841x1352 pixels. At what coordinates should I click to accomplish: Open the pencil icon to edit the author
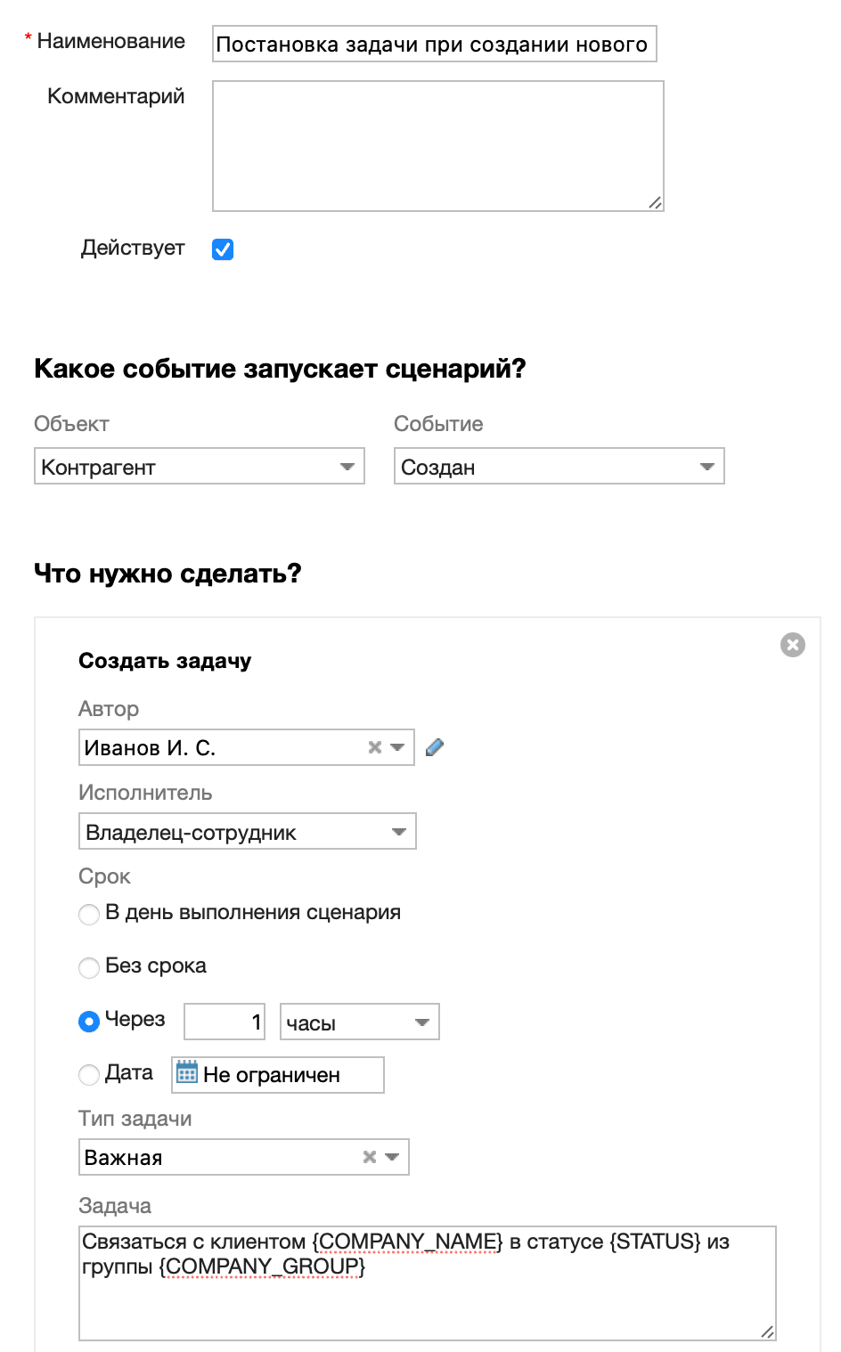[x=434, y=747]
